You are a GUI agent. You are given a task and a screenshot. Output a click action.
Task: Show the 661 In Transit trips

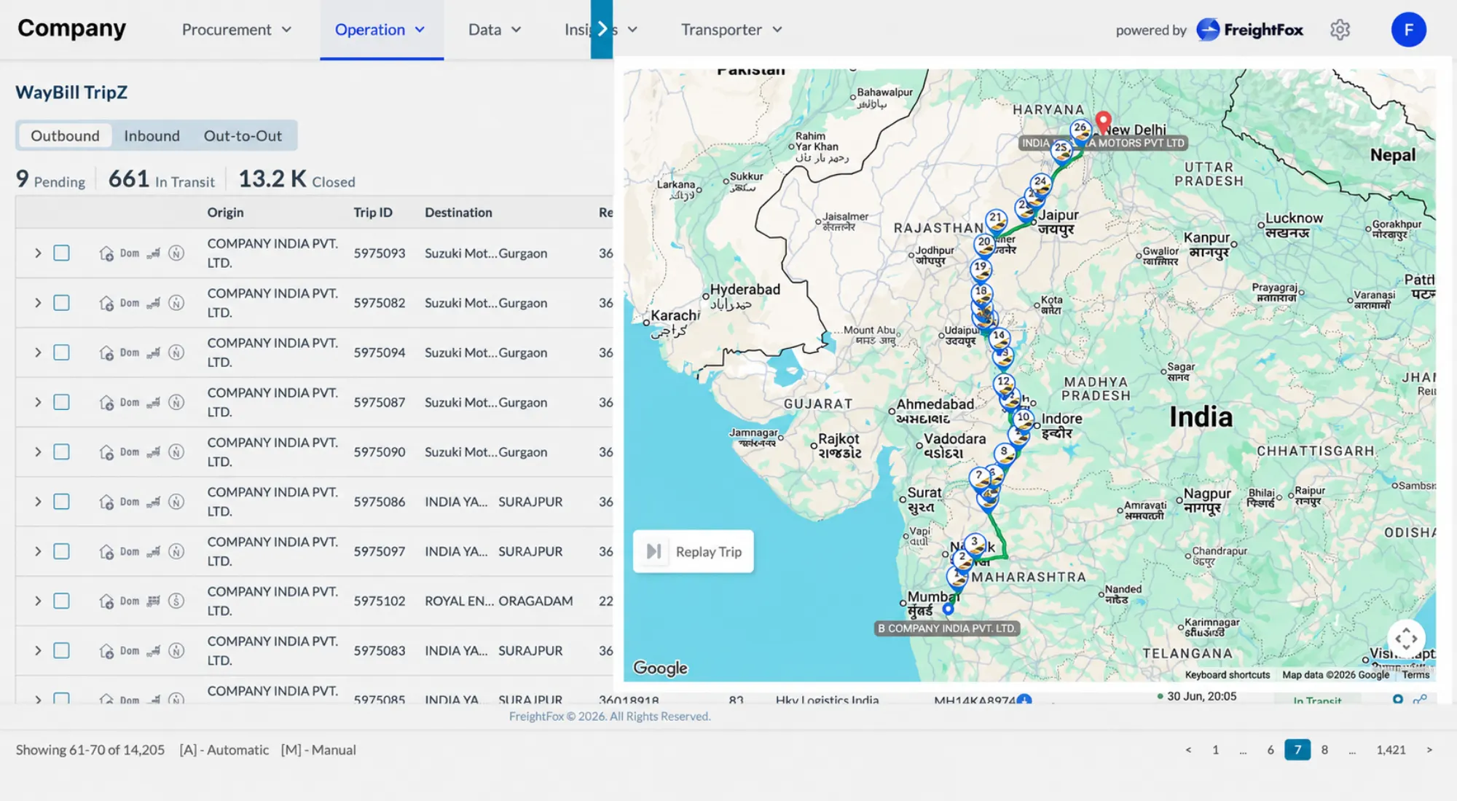(162, 179)
